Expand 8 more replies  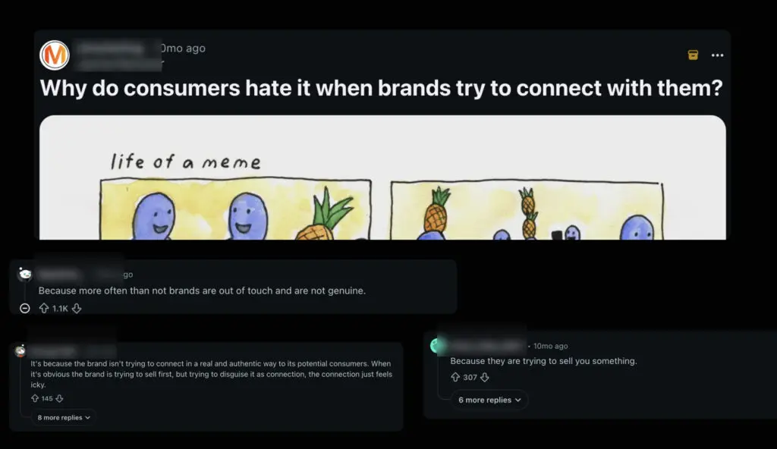tap(64, 417)
